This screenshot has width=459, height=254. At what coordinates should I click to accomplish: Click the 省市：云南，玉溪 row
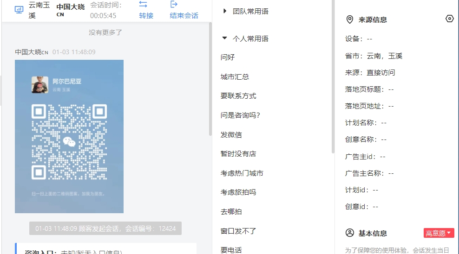[374, 56]
